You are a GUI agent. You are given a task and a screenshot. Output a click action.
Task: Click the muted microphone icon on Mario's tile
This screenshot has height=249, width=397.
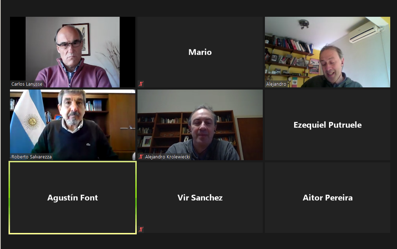(141, 84)
